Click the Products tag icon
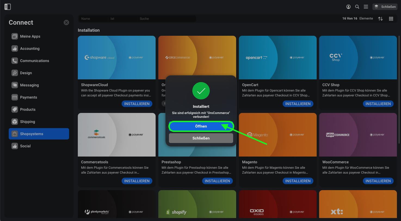This screenshot has width=401, height=221. (15, 109)
